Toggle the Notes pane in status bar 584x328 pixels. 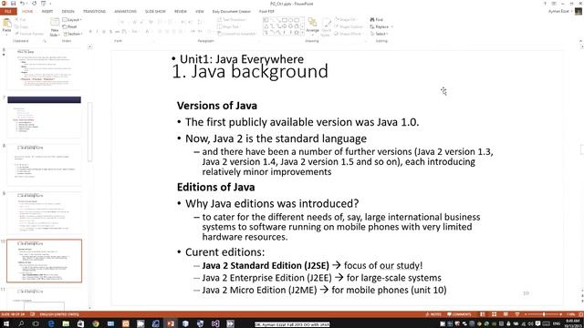click(x=433, y=314)
